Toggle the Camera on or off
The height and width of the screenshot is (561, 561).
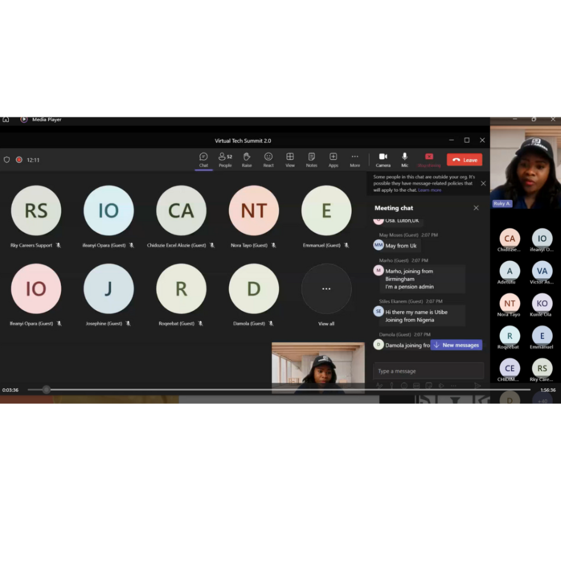(383, 159)
